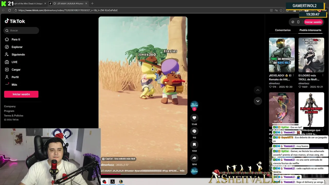Click 174 likes on Halo video

[273, 87]
